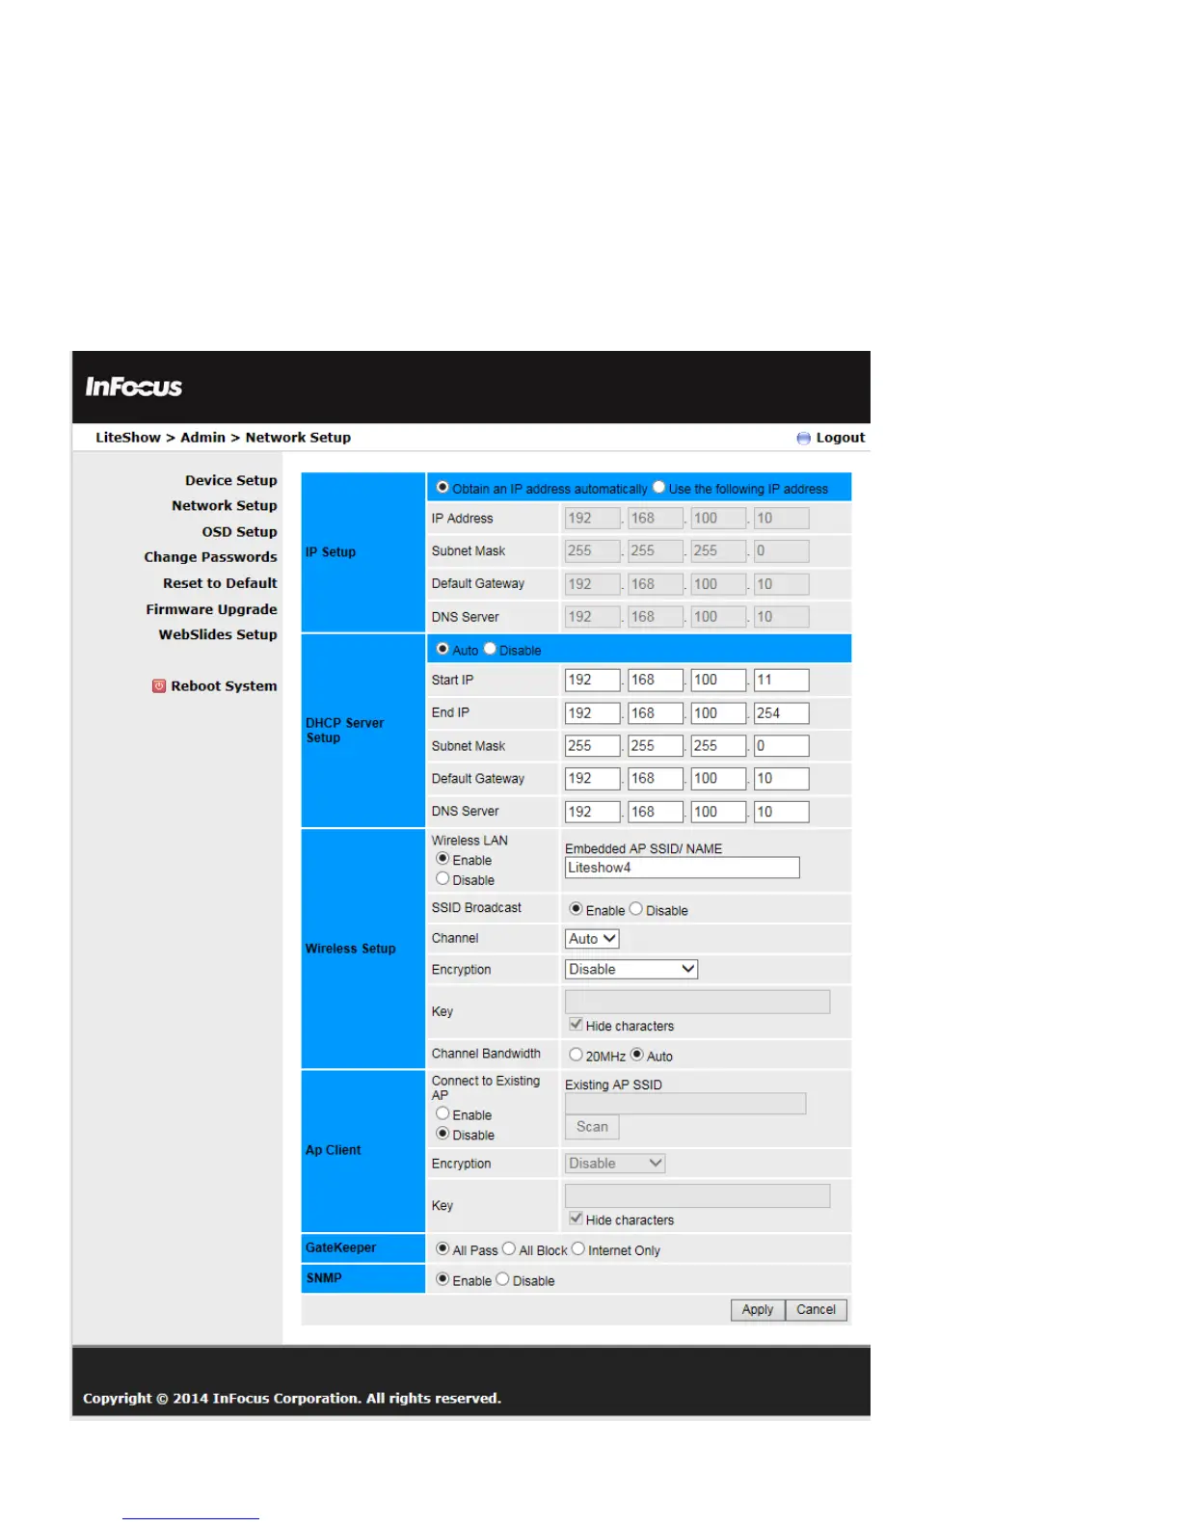This screenshot has width=1180, height=1527.
Task: Click the red Reboot System icon
Action: (x=159, y=686)
